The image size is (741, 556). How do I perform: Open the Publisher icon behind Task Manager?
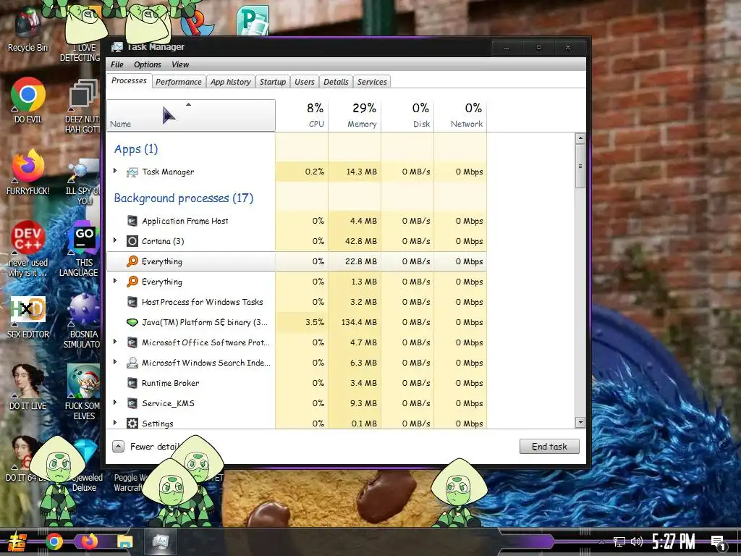click(x=253, y=20)
